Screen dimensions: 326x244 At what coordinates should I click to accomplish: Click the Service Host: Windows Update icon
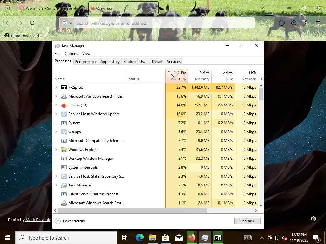click(x=64, y=114)
